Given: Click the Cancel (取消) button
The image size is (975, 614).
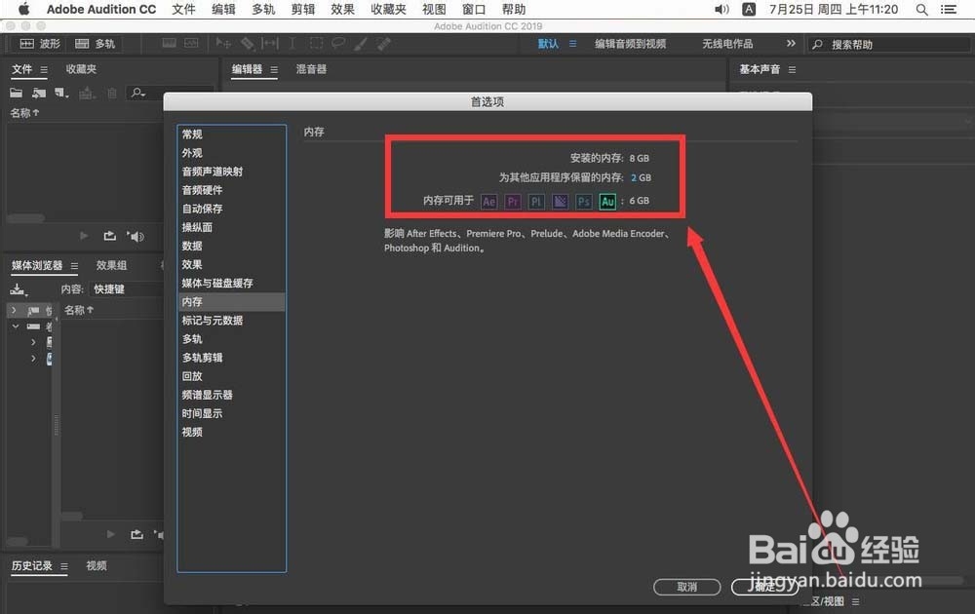Looking at the screenshot, I should click(687, 587).
